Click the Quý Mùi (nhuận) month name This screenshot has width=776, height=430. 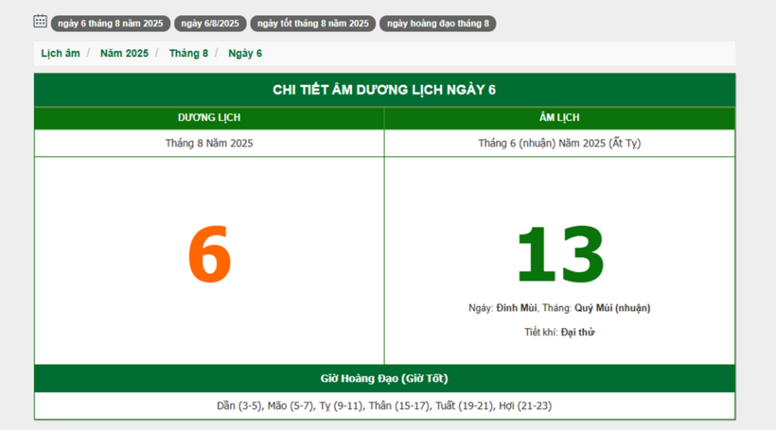point(611,308)
